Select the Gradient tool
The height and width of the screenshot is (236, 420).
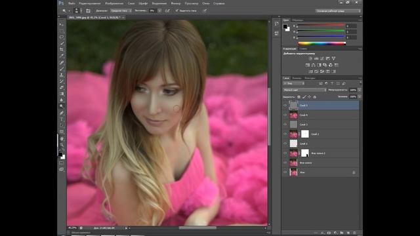click(62, 94)
